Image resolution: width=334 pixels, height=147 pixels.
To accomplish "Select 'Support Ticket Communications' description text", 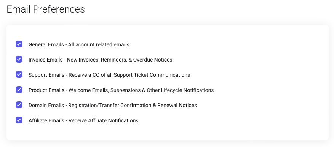I will click(x=152, y=75).
